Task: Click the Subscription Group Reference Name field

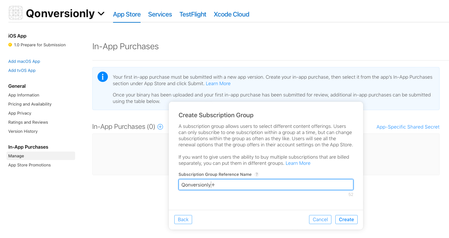Action: click(266, 185)
